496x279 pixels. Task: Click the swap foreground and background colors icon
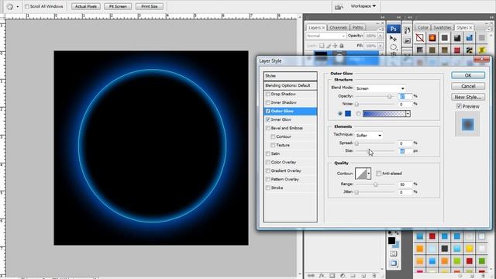(x=398, y=233)
